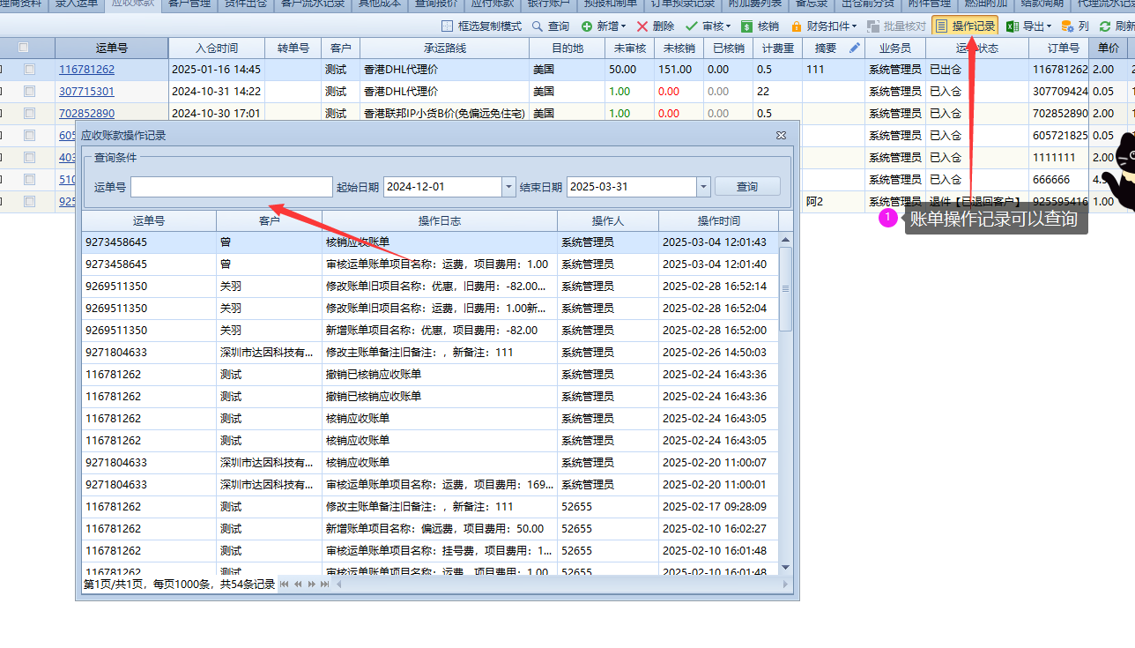Viewport: 1135px width, 648px height.
Task: Switch to the 客户管理 tab
Action: 189,4
